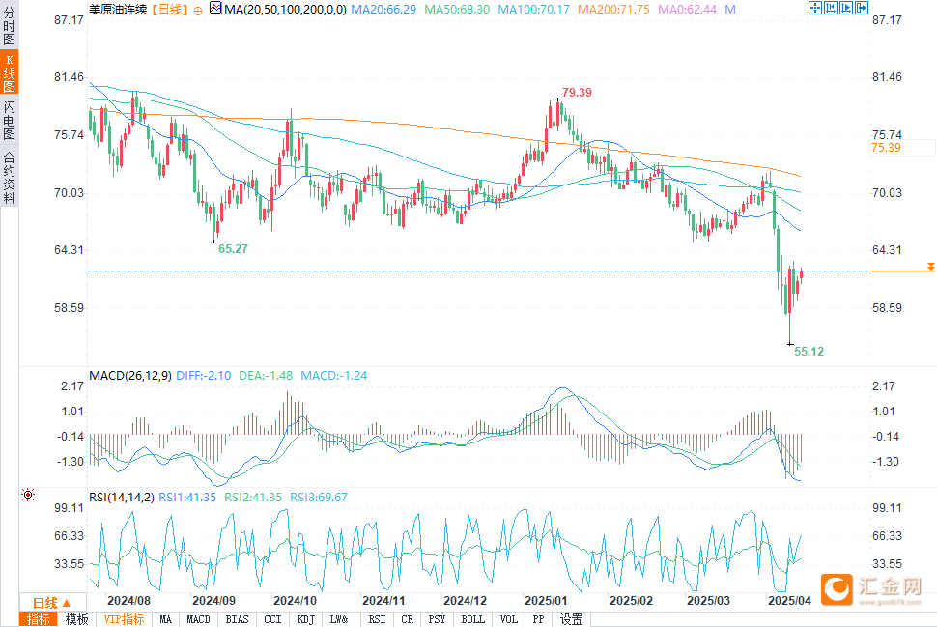Switch to the LW& indicator

click(339, 620)
